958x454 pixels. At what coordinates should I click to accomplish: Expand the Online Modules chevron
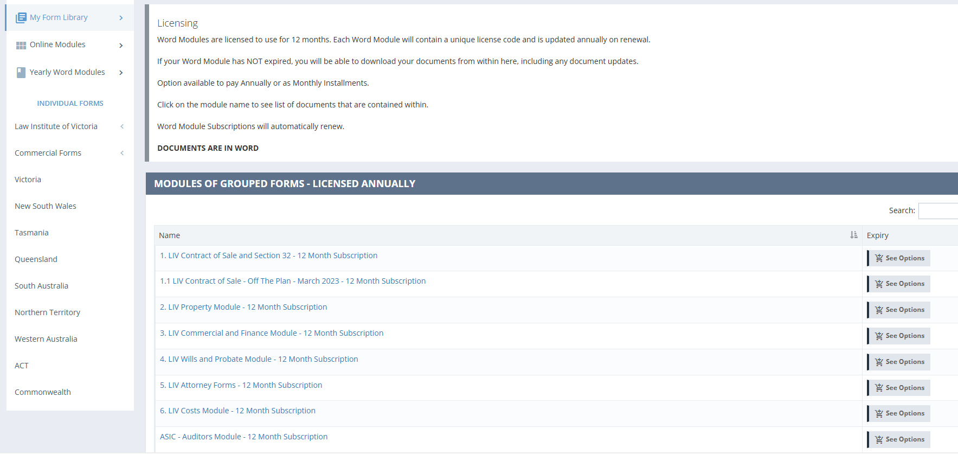tap(121, 45)
